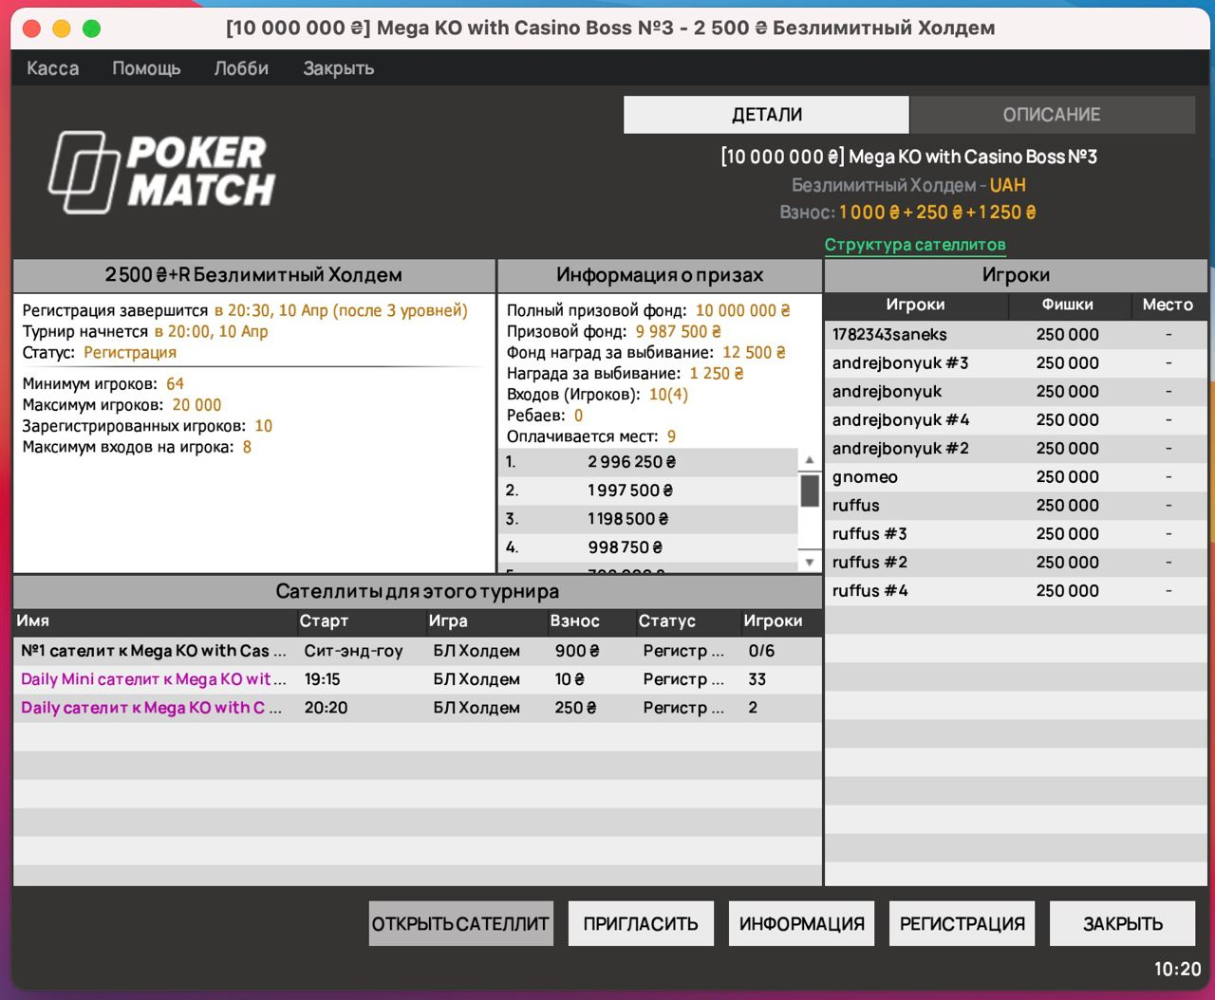Click the 10:20 clock at the bottom
The image size is (1215, 1000).
1177,969
